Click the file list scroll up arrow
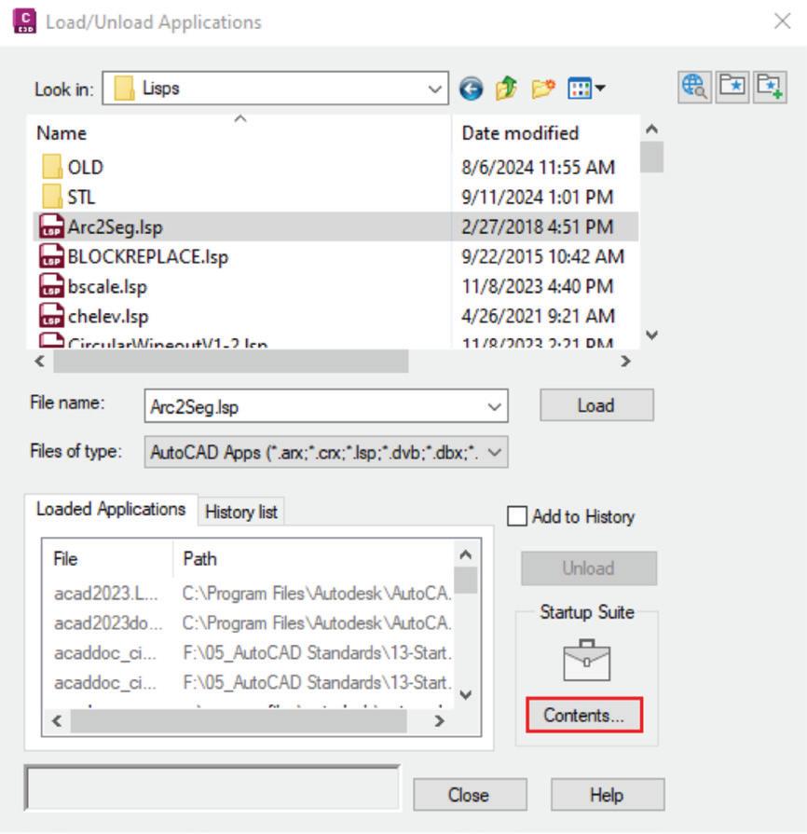807x834 pixels. point(651,129)
